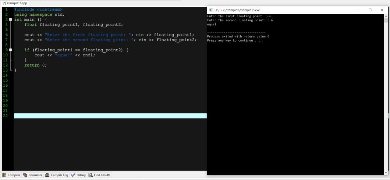Open the Resources panel icon
Image resolution: width=390 pixels, height=180 pixels.
click(25, 175)
